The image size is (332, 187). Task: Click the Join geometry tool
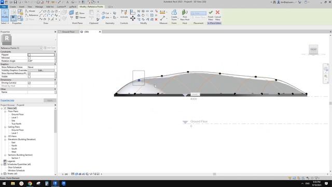pyautogui.click(x=106, y=17)
